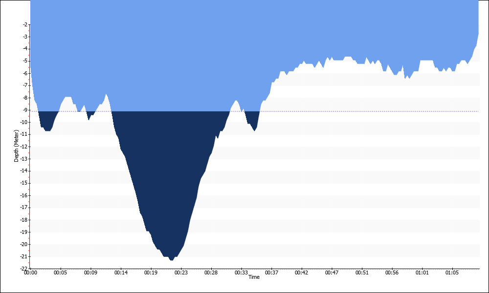
Task: Click the -13 depth value
Action: coord(24,159)
